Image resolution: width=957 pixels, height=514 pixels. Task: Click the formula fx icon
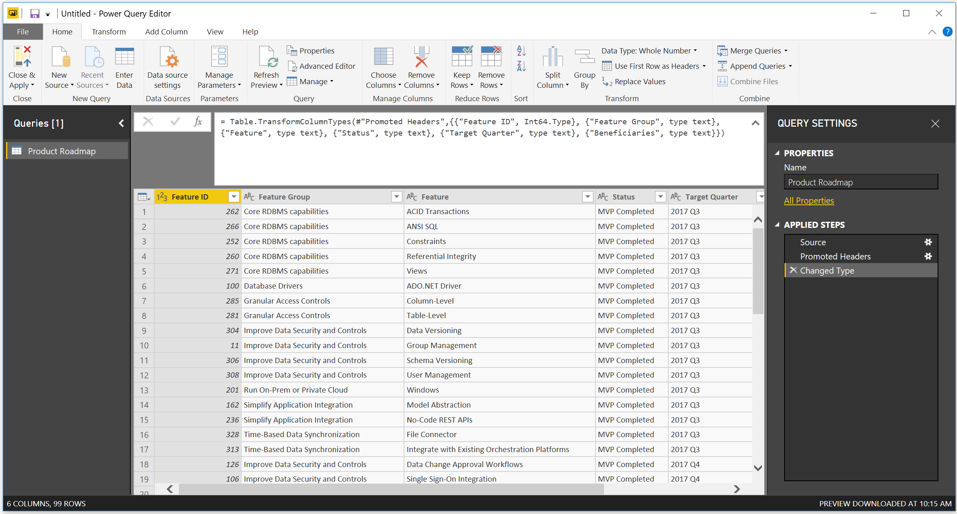coord(198,121)
